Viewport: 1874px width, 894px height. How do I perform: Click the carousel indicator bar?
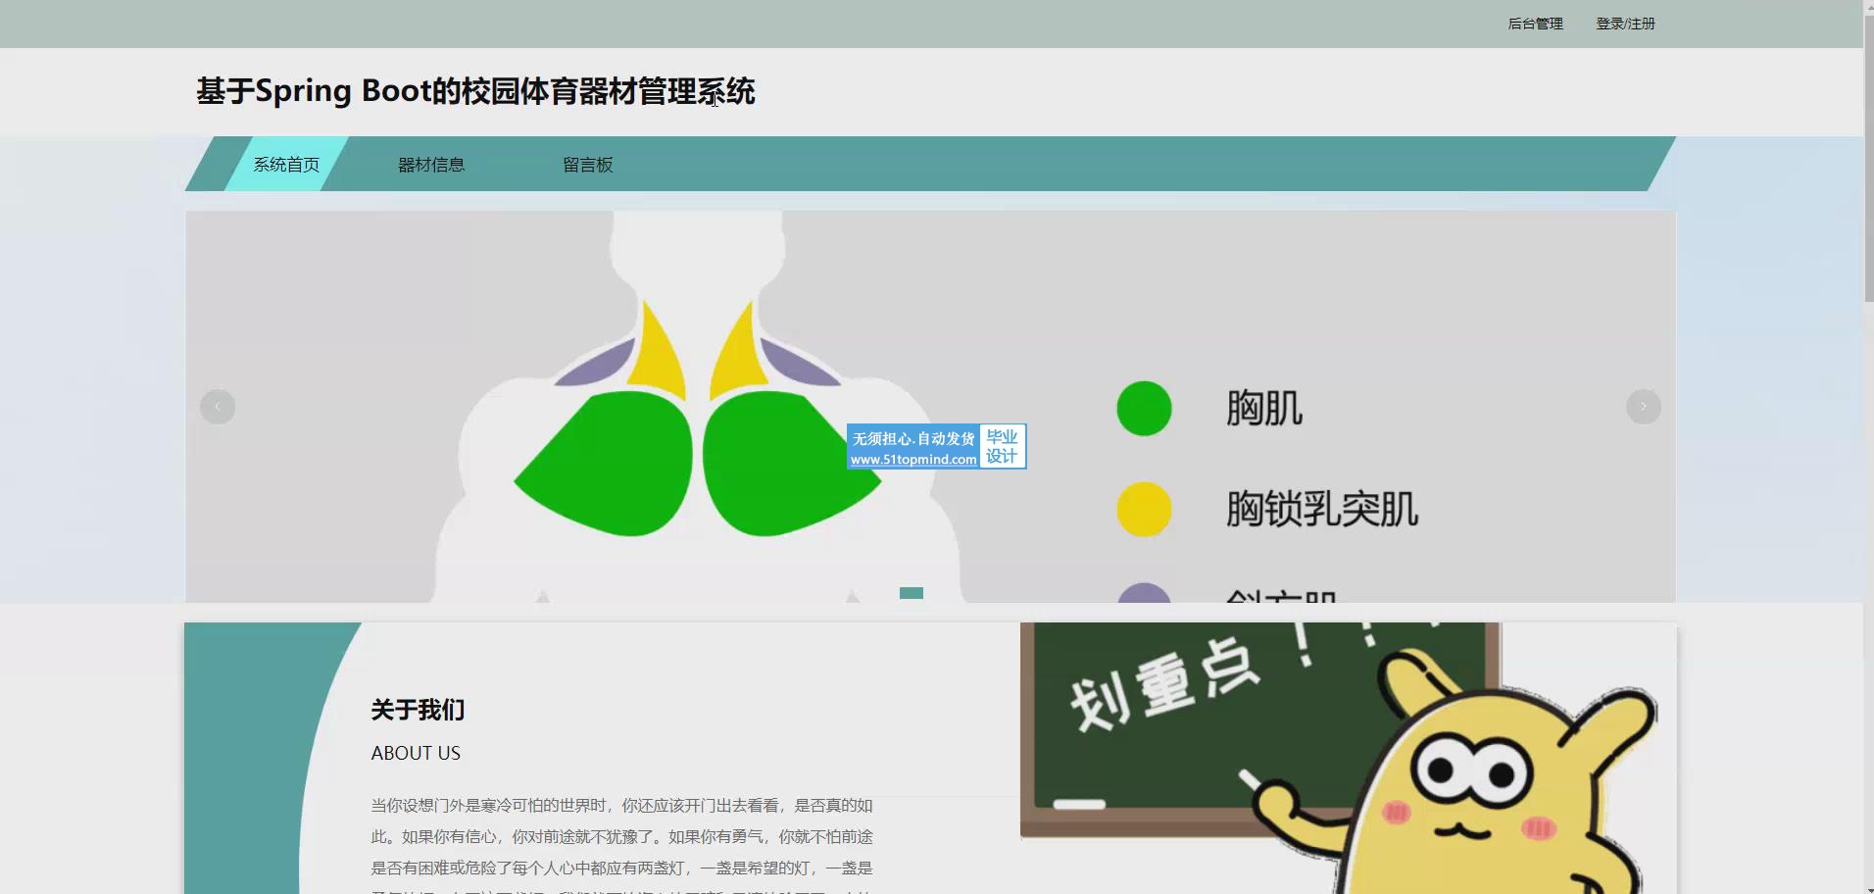coord(912,593)
